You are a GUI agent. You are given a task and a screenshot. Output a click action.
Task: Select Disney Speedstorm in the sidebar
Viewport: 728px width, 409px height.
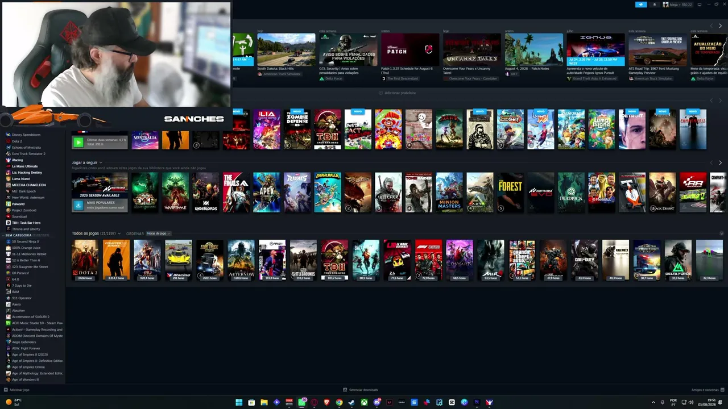pos(26,135)
